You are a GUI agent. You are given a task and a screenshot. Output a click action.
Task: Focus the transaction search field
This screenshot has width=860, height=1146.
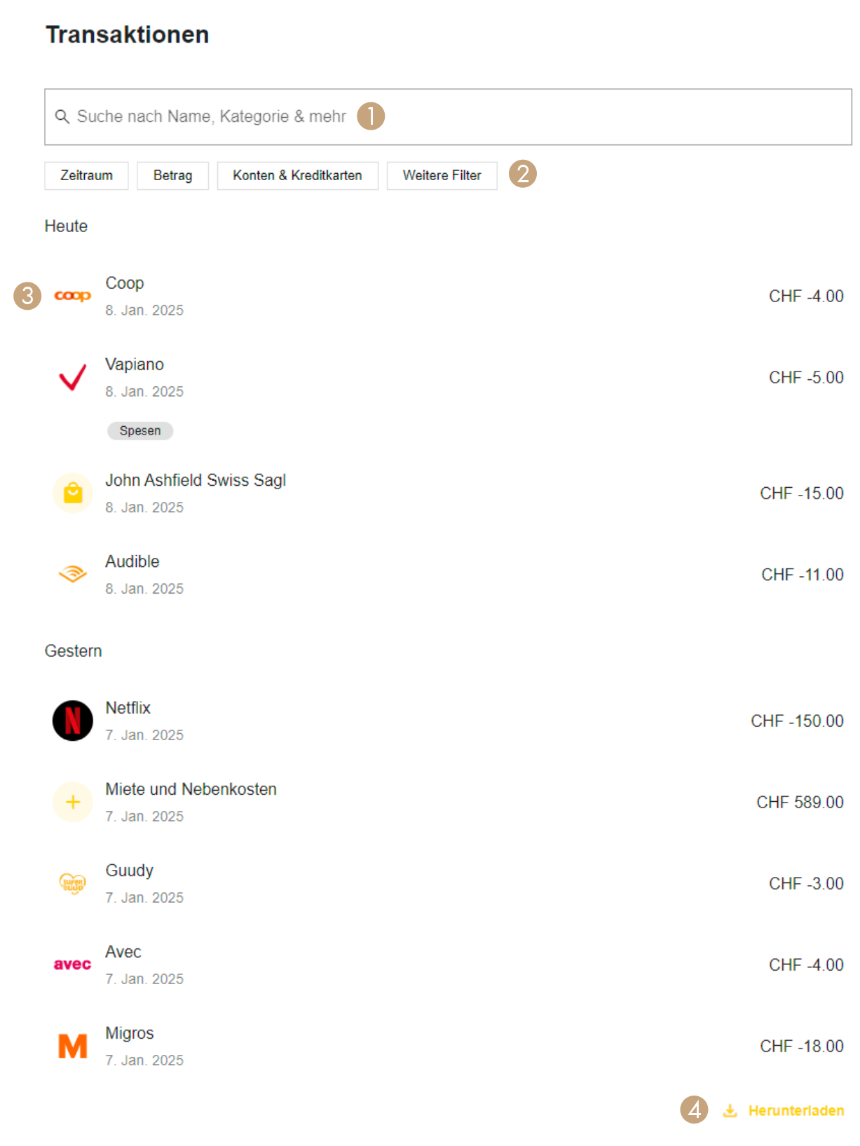[x=448, y=117]
